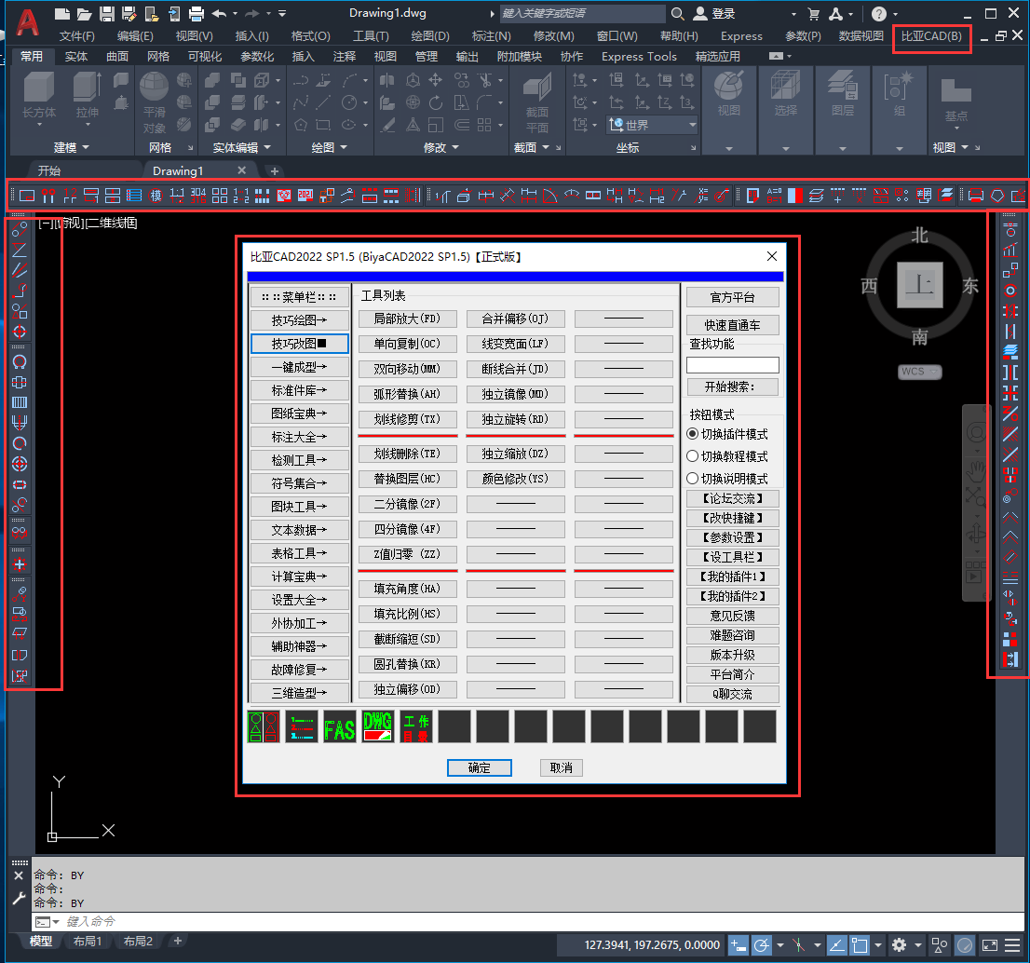Open the 文件(F) menu
The height and width of the screenshot is (963, 1030).
tap(77, 36)
